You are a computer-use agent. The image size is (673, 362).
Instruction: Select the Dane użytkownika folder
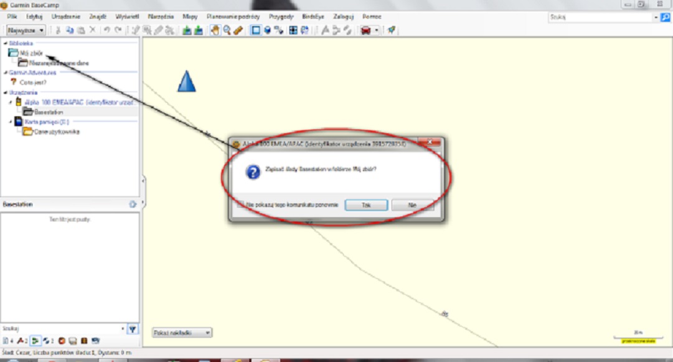pyautogui.click(x=57, y=132)
